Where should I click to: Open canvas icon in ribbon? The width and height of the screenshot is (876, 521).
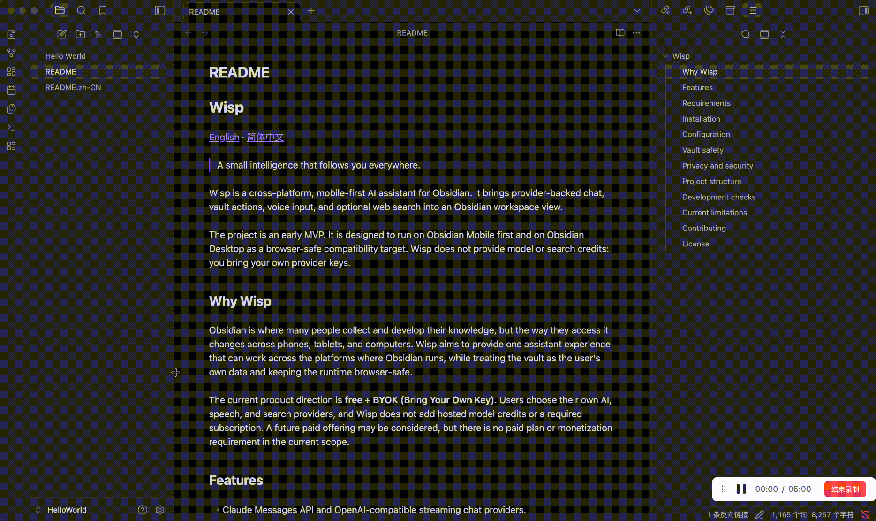click(x=11, y=71)
